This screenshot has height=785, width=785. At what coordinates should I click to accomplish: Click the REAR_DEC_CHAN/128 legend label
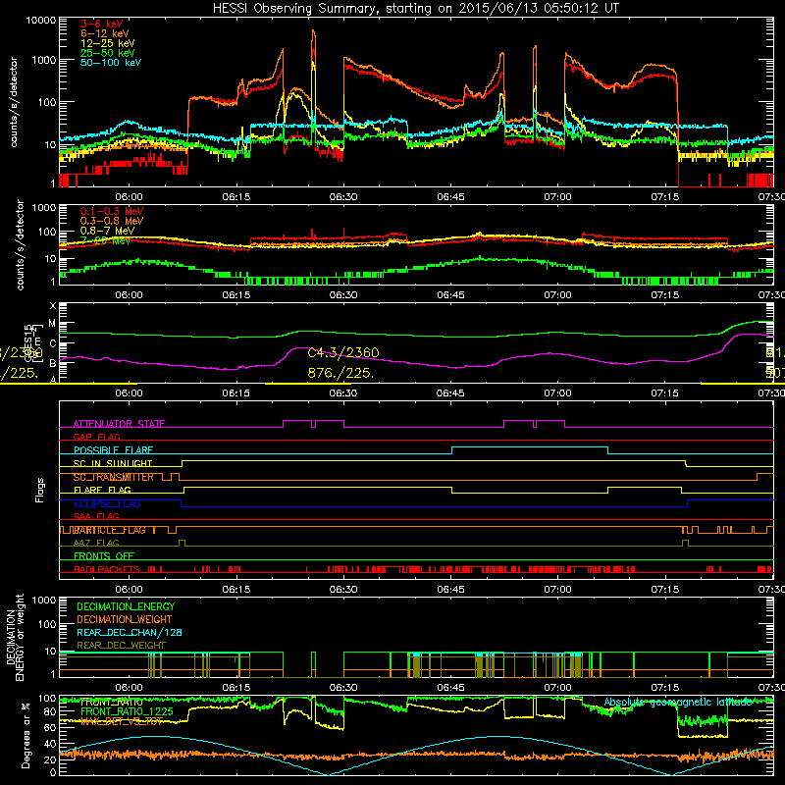coord(130,632)
